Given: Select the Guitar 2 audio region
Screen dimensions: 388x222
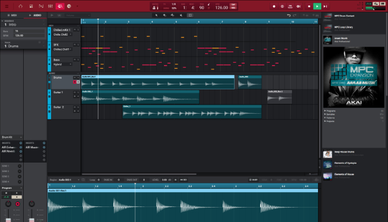Looking at the screenshot, I should click(192, 112).
